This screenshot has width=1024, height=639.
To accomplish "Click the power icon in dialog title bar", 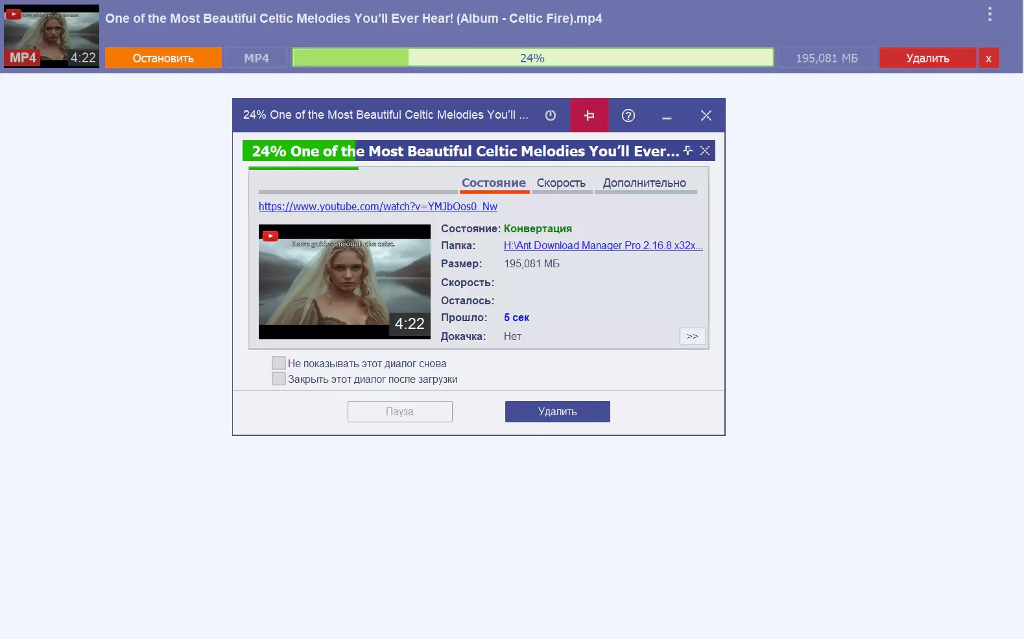I will 551,115.
